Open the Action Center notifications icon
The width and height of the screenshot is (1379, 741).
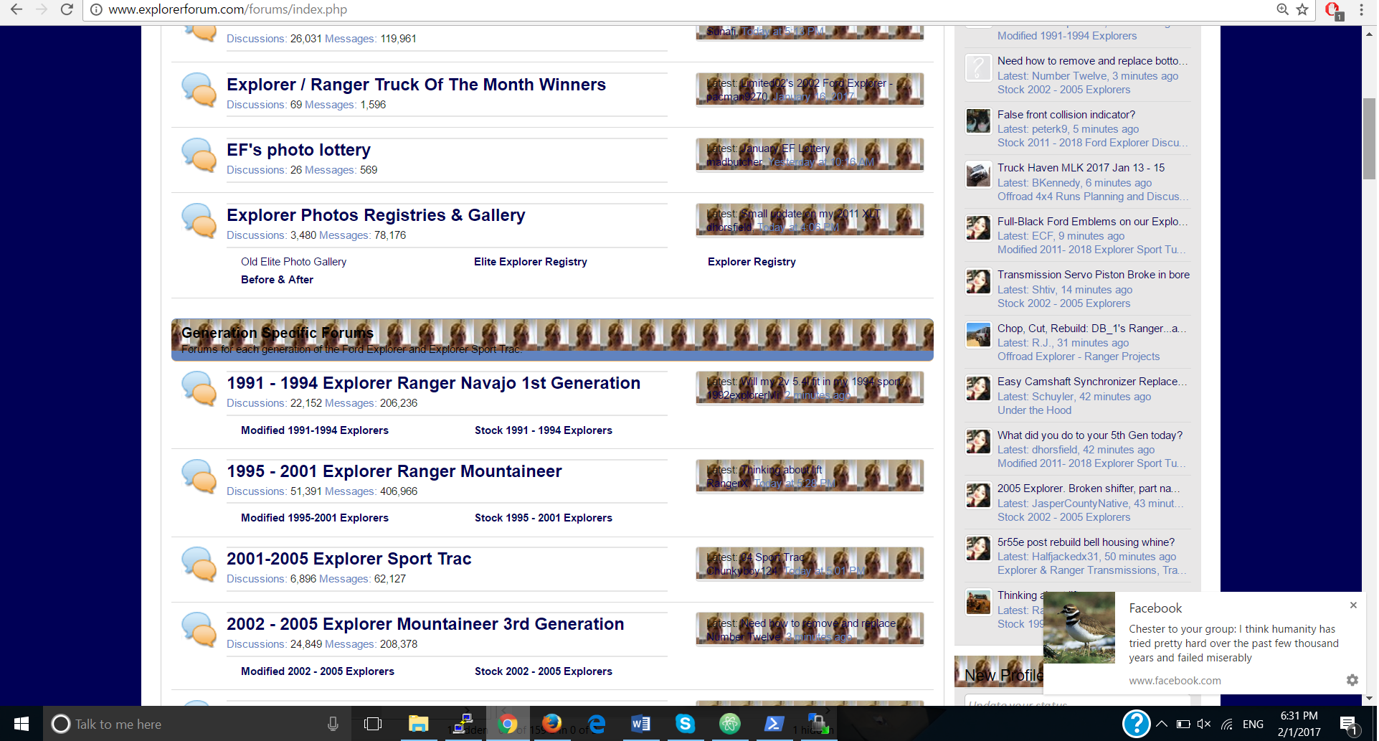1349,725
